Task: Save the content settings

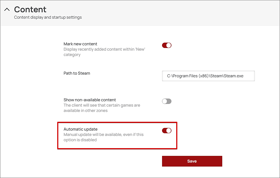Action: (x=192, y=161)
